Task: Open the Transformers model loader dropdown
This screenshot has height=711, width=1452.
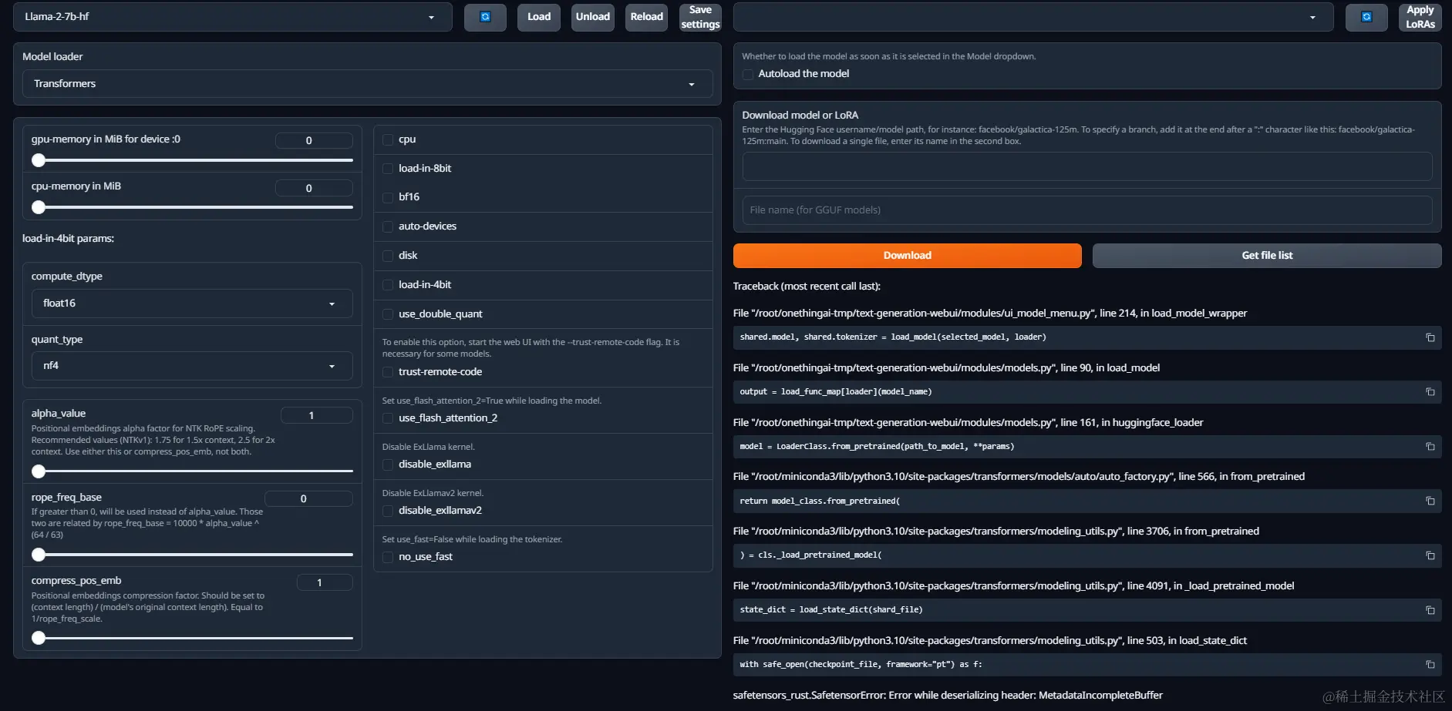Action: pos(367,84)
